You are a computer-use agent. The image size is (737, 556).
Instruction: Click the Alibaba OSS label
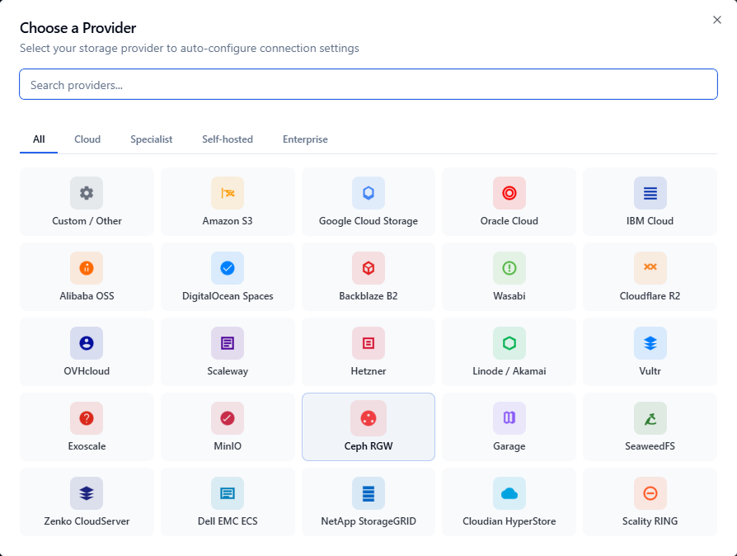pos(87,296)
